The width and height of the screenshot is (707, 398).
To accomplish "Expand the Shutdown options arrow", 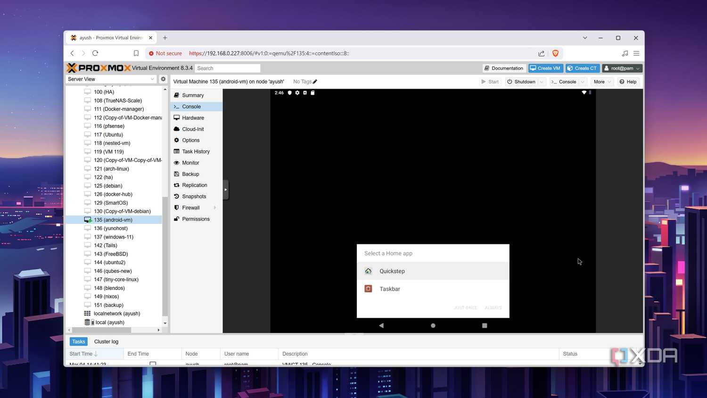I will point(542,82).
